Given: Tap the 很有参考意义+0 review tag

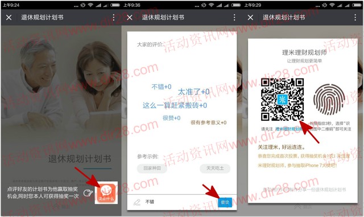Looking at the screenshot, I should 209,122.
